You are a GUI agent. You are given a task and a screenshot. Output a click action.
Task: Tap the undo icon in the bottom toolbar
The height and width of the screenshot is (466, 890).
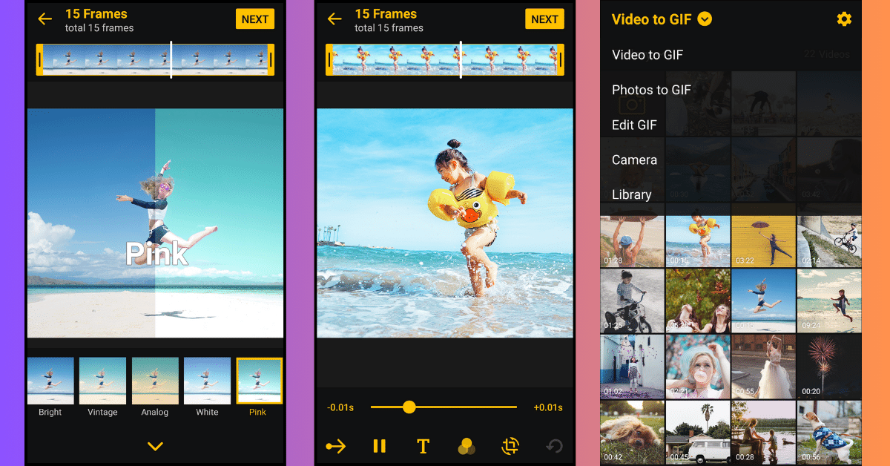coord(553,446)
